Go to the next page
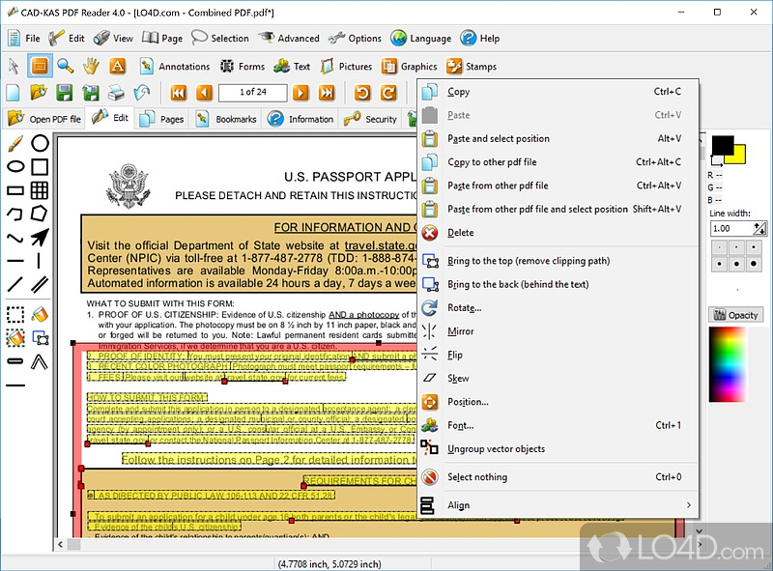This screenshot has width=773, height=571. (x=301, y=93)
